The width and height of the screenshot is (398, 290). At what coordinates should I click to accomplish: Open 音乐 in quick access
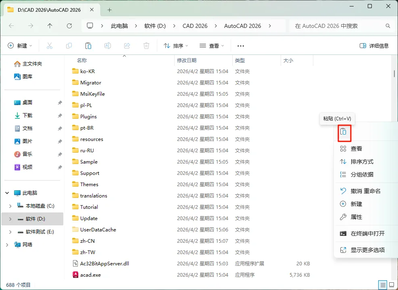pyautogui.click(x=23, y=154)
